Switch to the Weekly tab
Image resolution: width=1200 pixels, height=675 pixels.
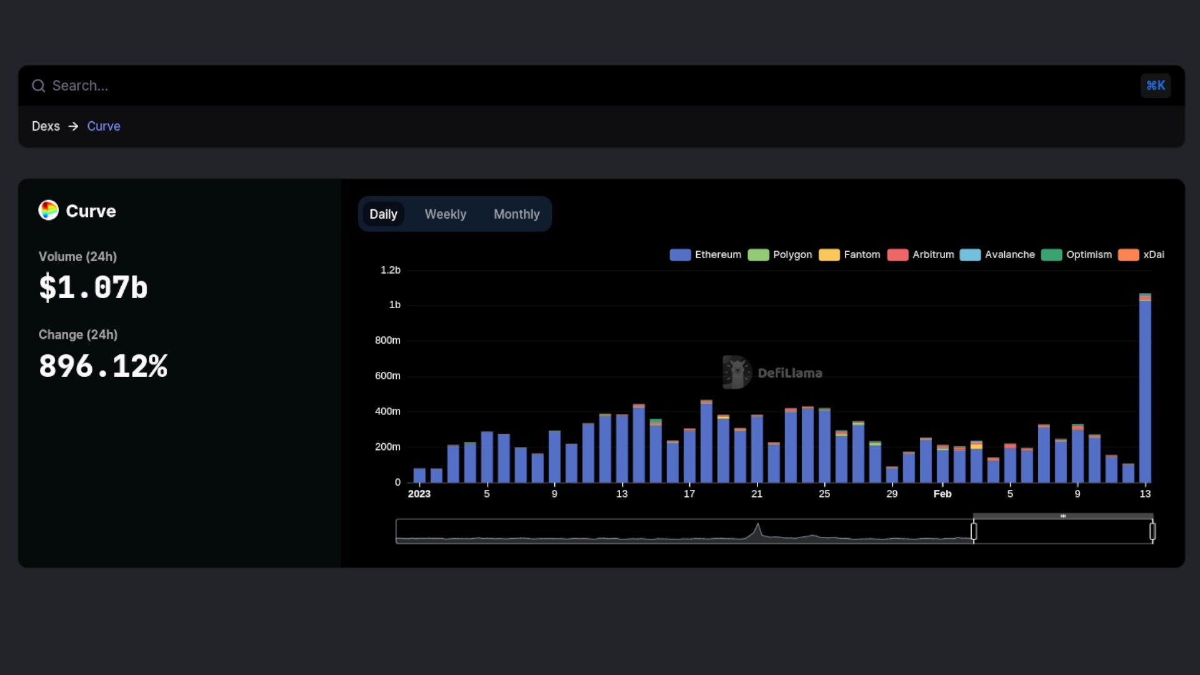click(446, 214)
